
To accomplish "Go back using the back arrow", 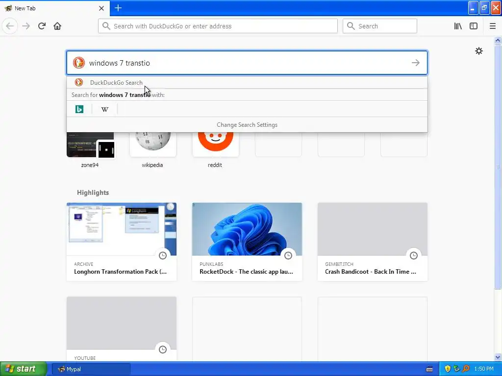I will [10, 26].
